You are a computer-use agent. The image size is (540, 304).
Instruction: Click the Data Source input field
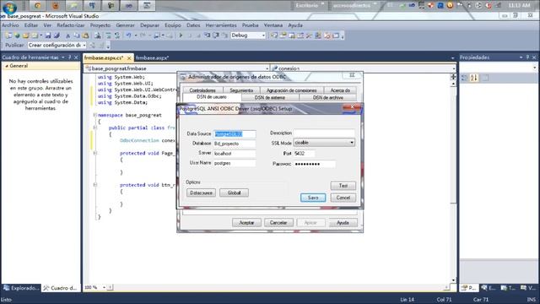[235, 133]
